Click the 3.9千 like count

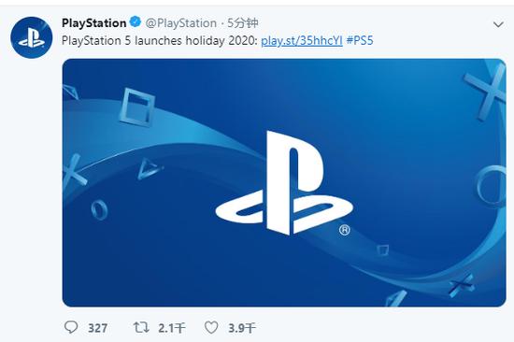coord(242,328)
